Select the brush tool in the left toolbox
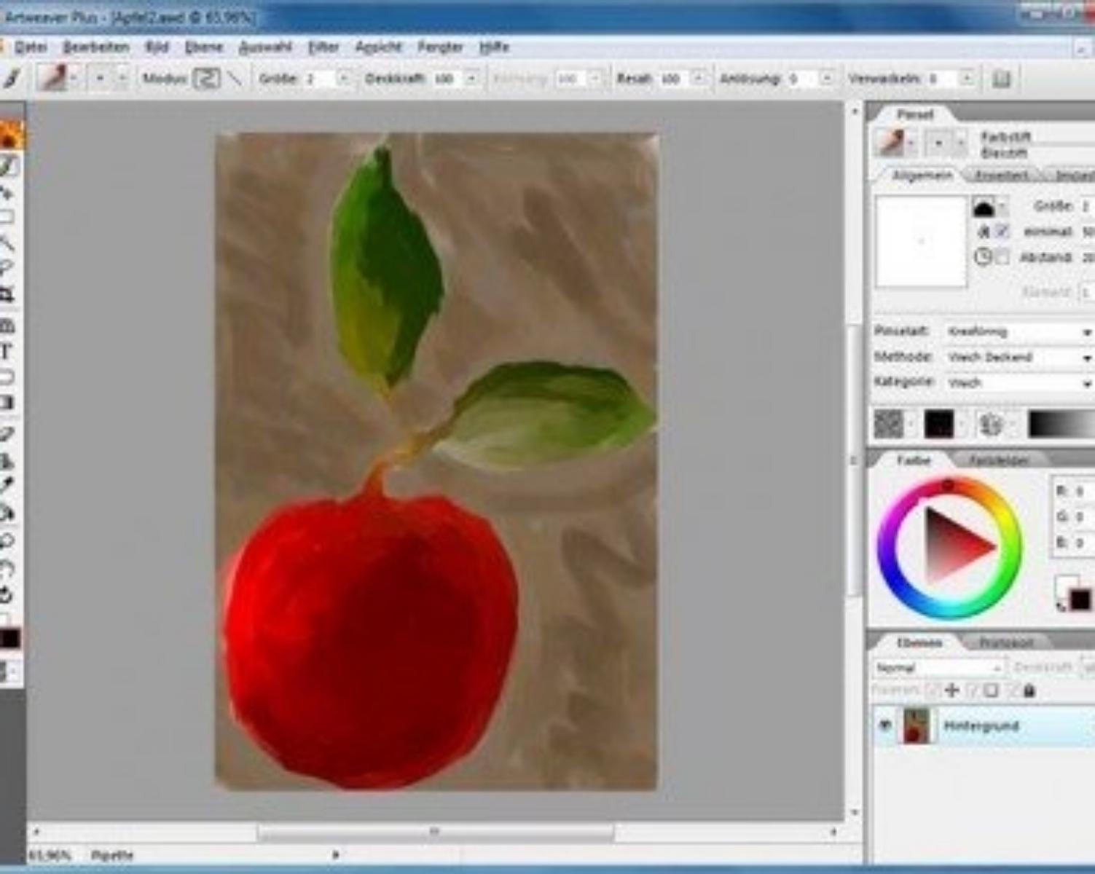This screenshot has width=1095, height=874. [x=7, y=166]
